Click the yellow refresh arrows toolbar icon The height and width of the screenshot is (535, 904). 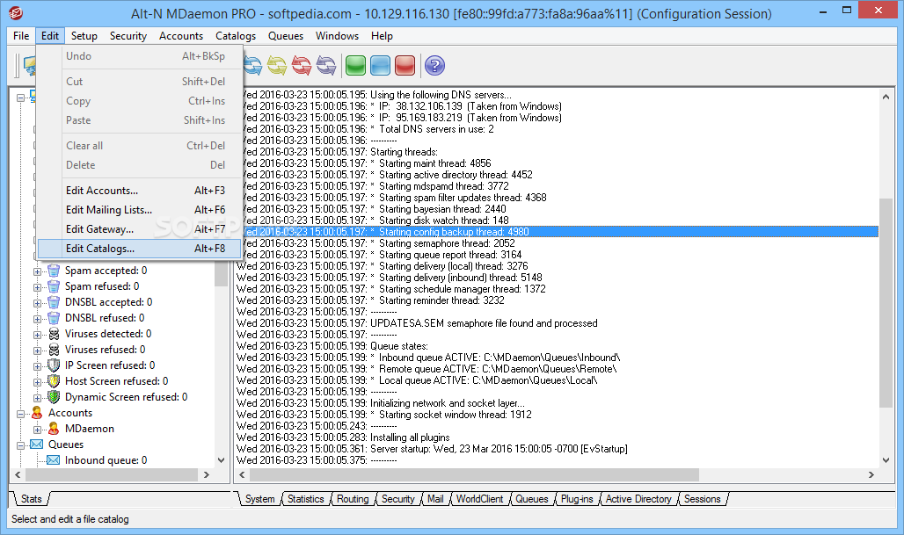[x=277, y=66]
